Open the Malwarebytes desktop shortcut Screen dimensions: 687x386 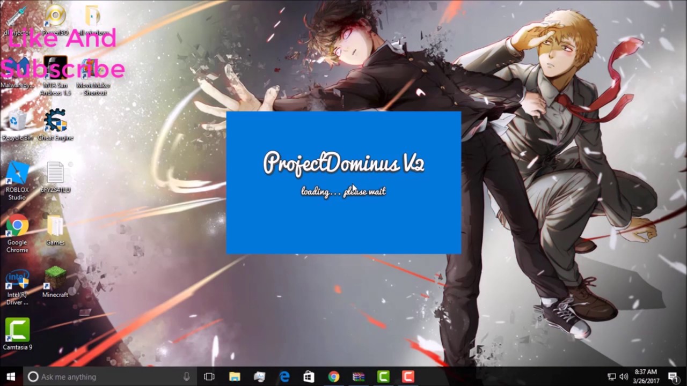coord(17,72)
